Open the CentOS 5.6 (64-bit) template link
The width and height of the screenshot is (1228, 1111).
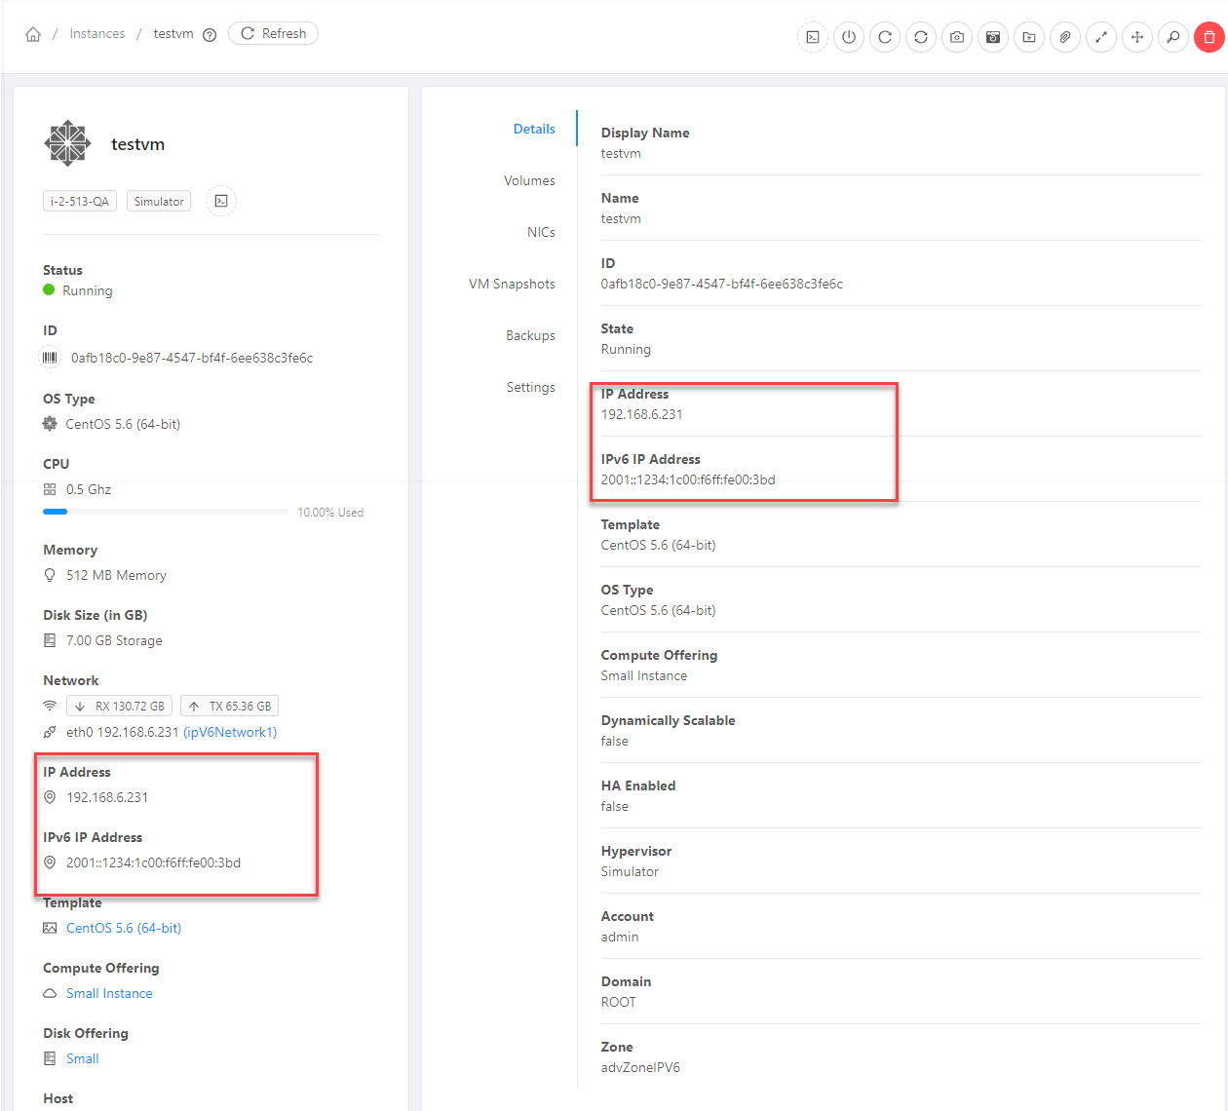(x=124, y=928)
